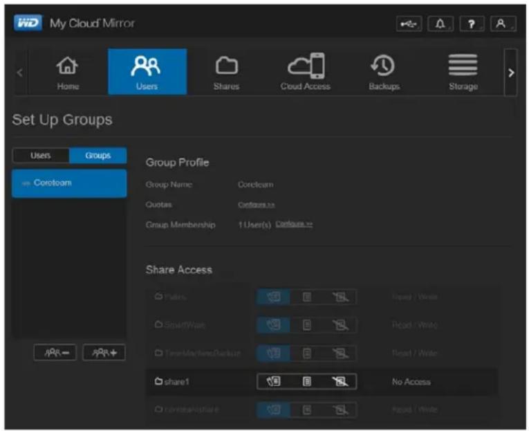529x431 pixels.
Task: Click the '1 User(s)' membership text
Action: coord(254,225)
